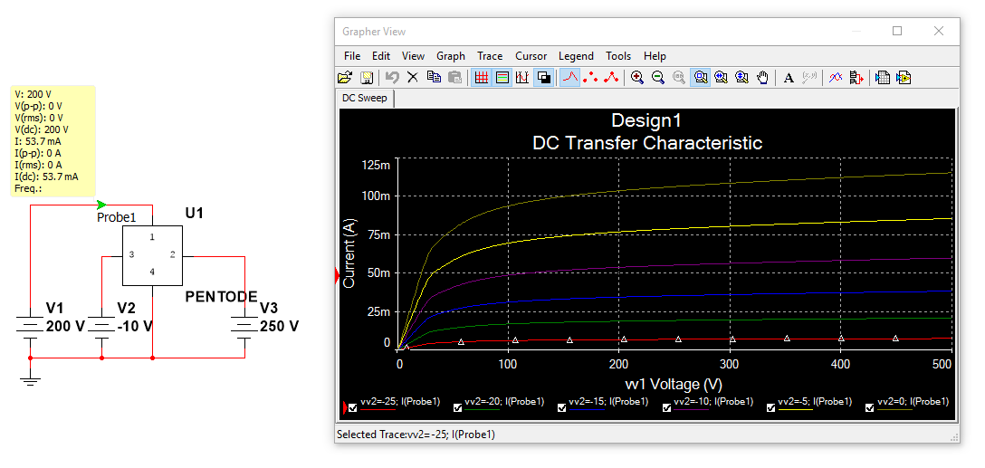Maximize the Grapher View window
The image size is (985, 468).
897,31
